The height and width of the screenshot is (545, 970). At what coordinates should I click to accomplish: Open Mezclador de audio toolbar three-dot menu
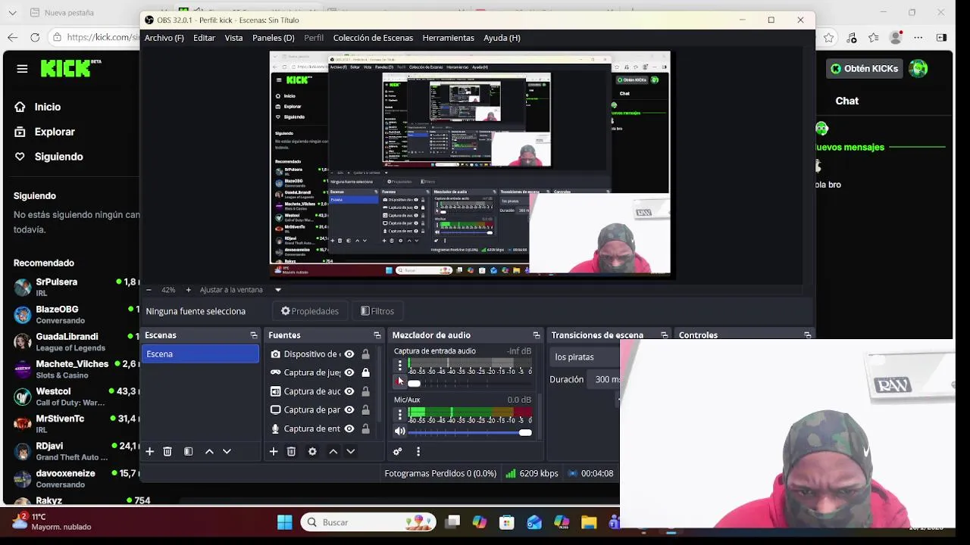pyautogui.click(x=418, y=451)
